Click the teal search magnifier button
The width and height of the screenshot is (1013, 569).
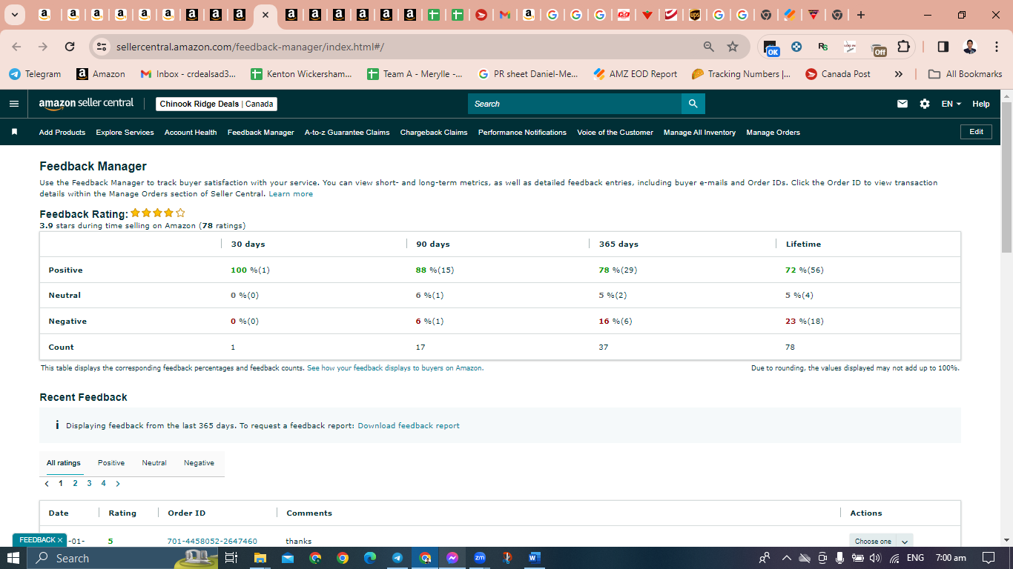click(693, 104)
